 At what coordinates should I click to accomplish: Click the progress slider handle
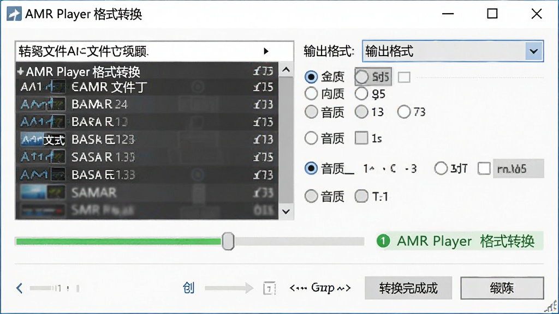pyautogui.click(x=228, y=241)
